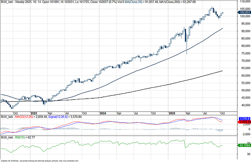Select the blue Signal value tag 3,576.8
The height and width of the screenshot is (162, 251).
pyautogui.click(x=244, y=118)
